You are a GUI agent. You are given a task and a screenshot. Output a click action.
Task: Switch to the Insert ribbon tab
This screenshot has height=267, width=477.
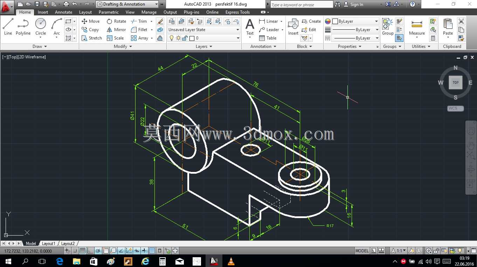pos(43,12)
